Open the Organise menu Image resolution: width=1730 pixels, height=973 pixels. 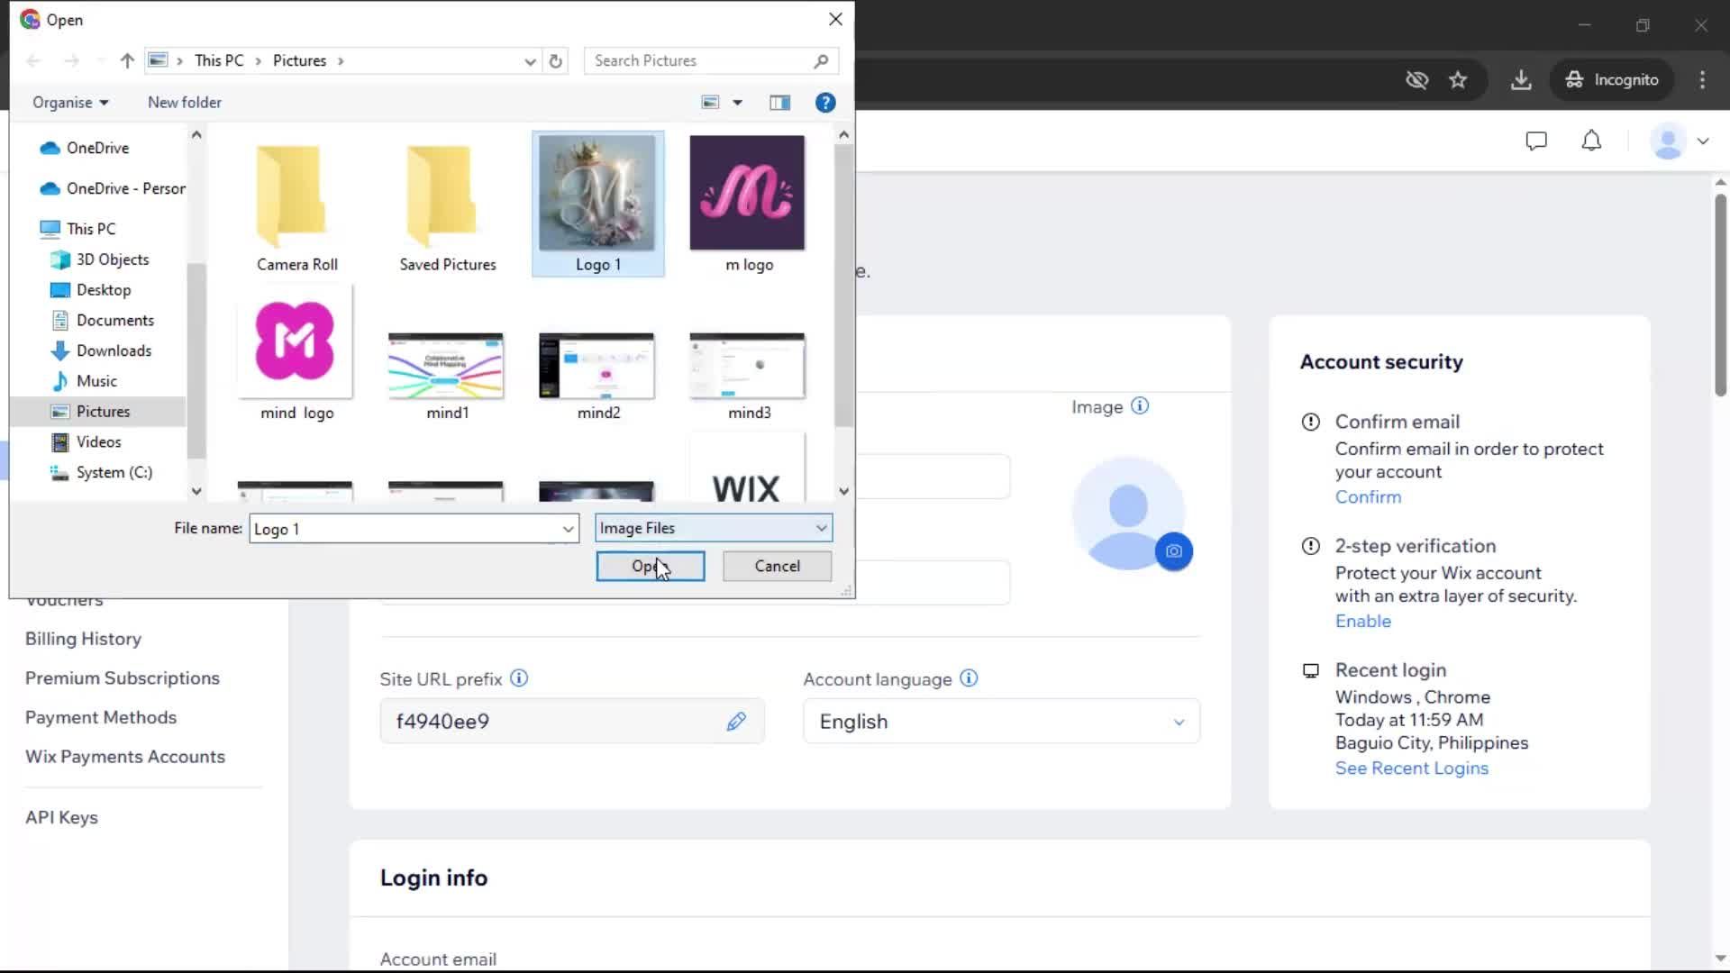click(x=70, y=103)
